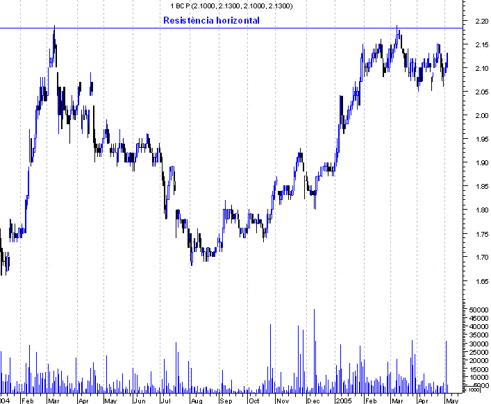Image resolution: width=491 pixels, height=404 pixels.
Task: Click the 2.05 price axis label
Action: [481, 92]
